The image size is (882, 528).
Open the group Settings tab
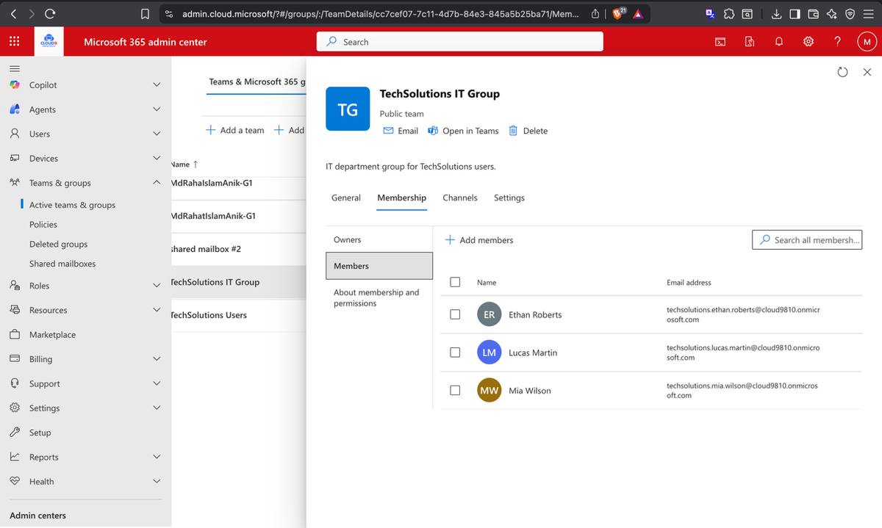[x=509, y=198]
